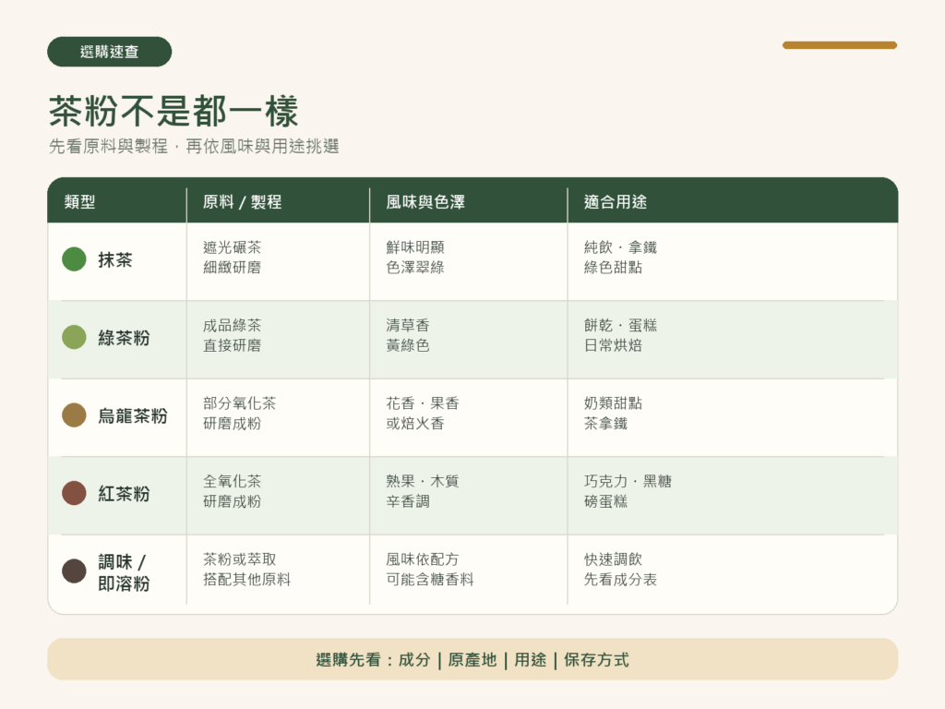Click the green dot beside 抹茶
945x709 pixels.
coord(74,259)
